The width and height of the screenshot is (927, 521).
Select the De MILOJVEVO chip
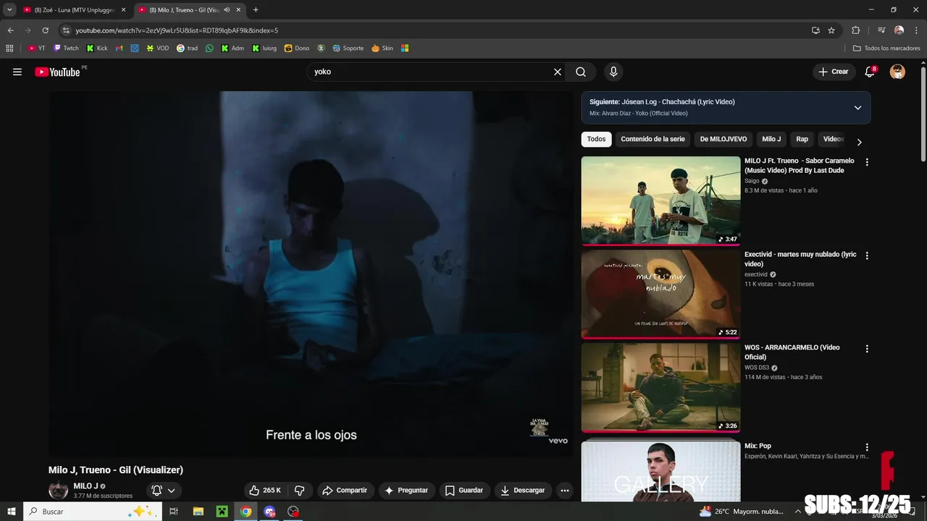723,139
